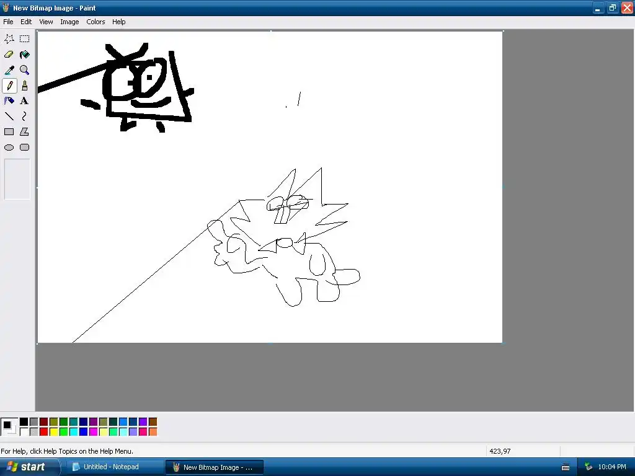
Task: Switch to the Brush tool
Action: point(25,86)
